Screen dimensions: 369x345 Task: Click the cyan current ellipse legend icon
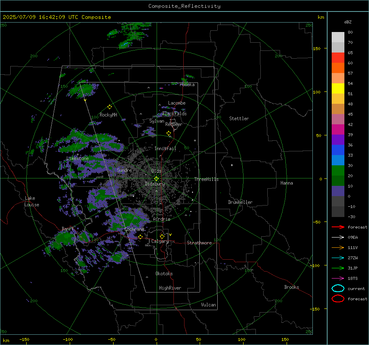(x=338, y=288)
